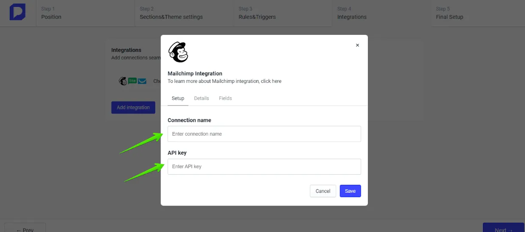
Task: Open the 'click here' Mailchimp help link
Action: [271, 81]
